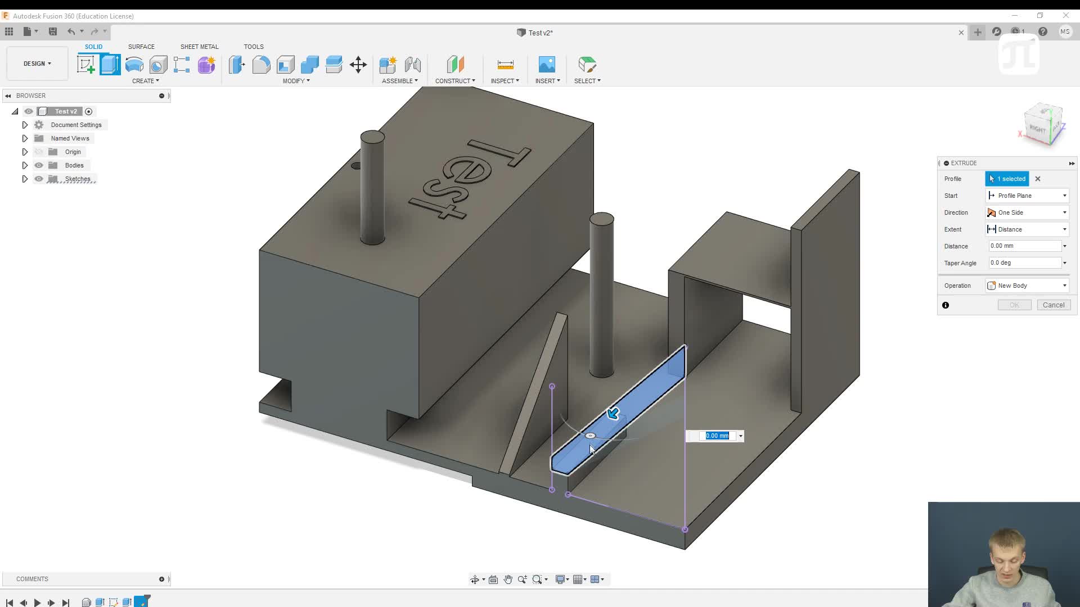Select the Joint tool icon
The height and width of the screenshot is (607, 1080).
click(x=413, y=65)
